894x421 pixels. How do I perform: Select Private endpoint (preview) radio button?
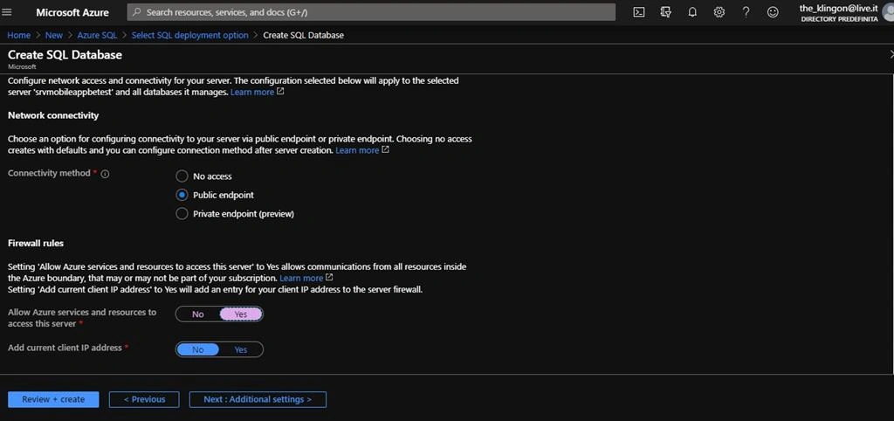(x=182, y=214)
